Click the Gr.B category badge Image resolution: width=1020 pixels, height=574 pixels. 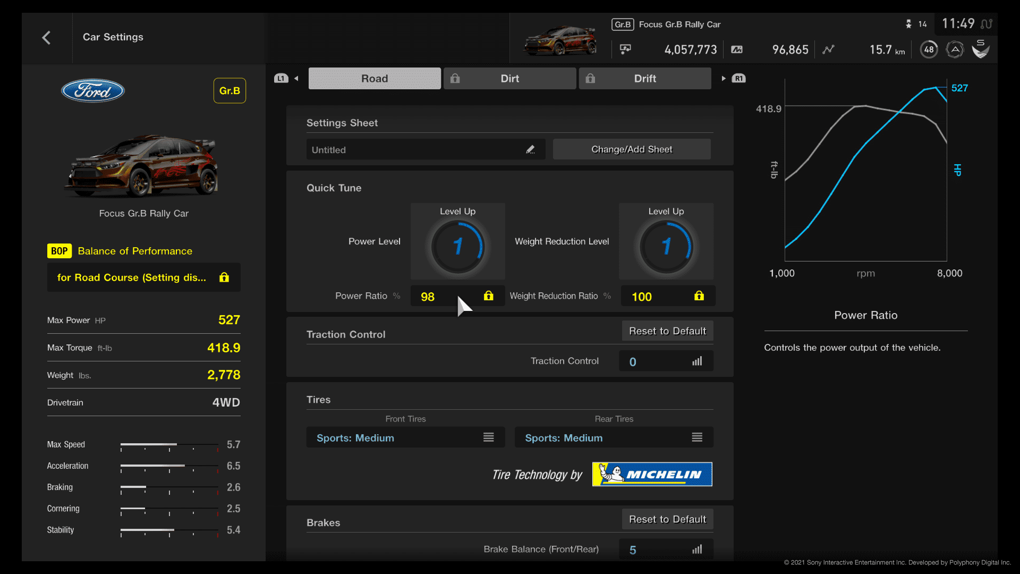tap(229, 91)
